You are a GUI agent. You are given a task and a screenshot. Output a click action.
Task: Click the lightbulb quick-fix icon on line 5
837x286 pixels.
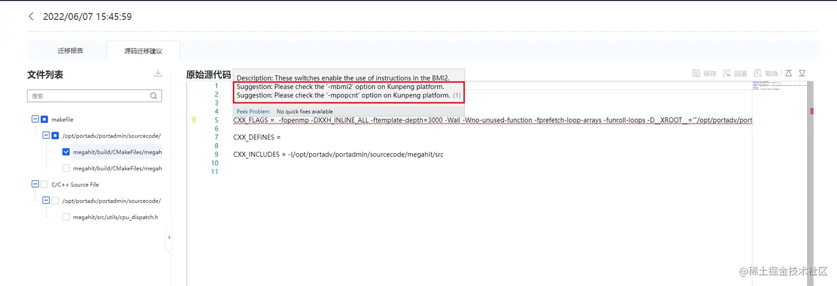click(x=194, y=119)
